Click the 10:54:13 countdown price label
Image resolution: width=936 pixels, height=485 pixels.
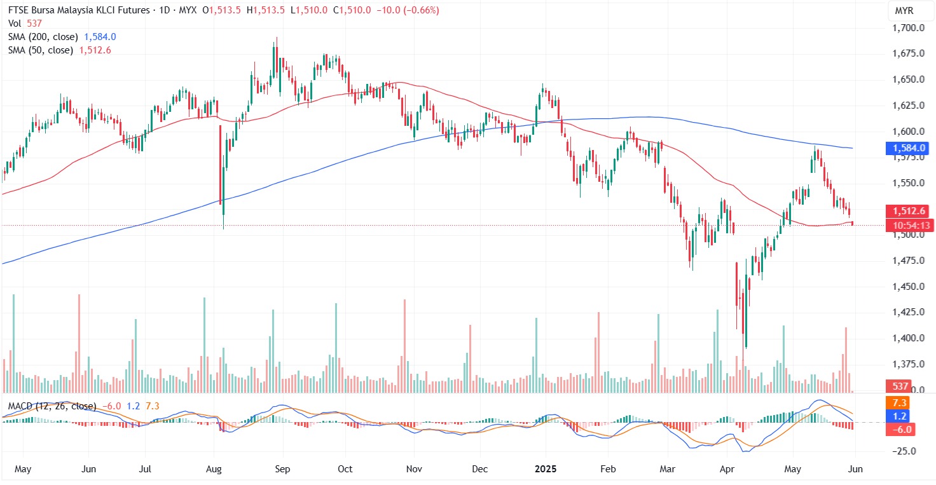tap(908, 225)
